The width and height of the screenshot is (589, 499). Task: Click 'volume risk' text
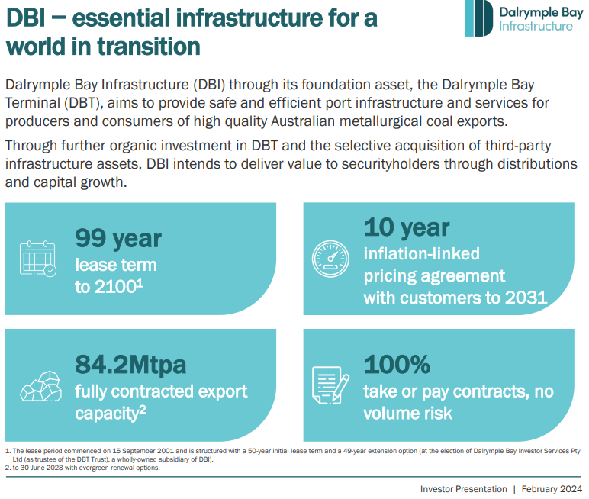tap(407, 414)
